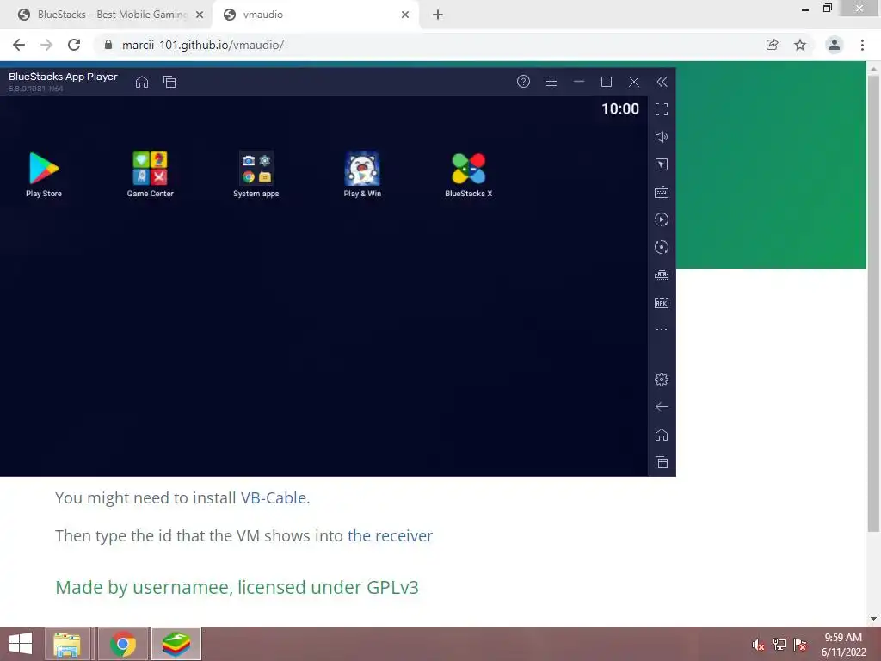Open BlueStacks help question mark
Screen dimensions: 881x661
(x=523, y=82)
